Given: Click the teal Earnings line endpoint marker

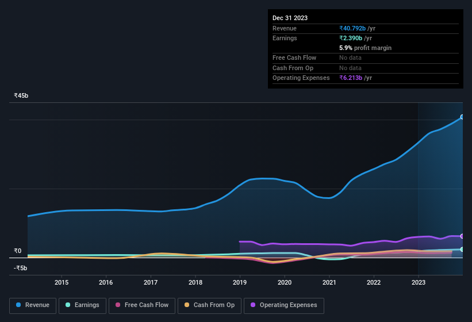Looking at the screenshot, I should (462, 249).
